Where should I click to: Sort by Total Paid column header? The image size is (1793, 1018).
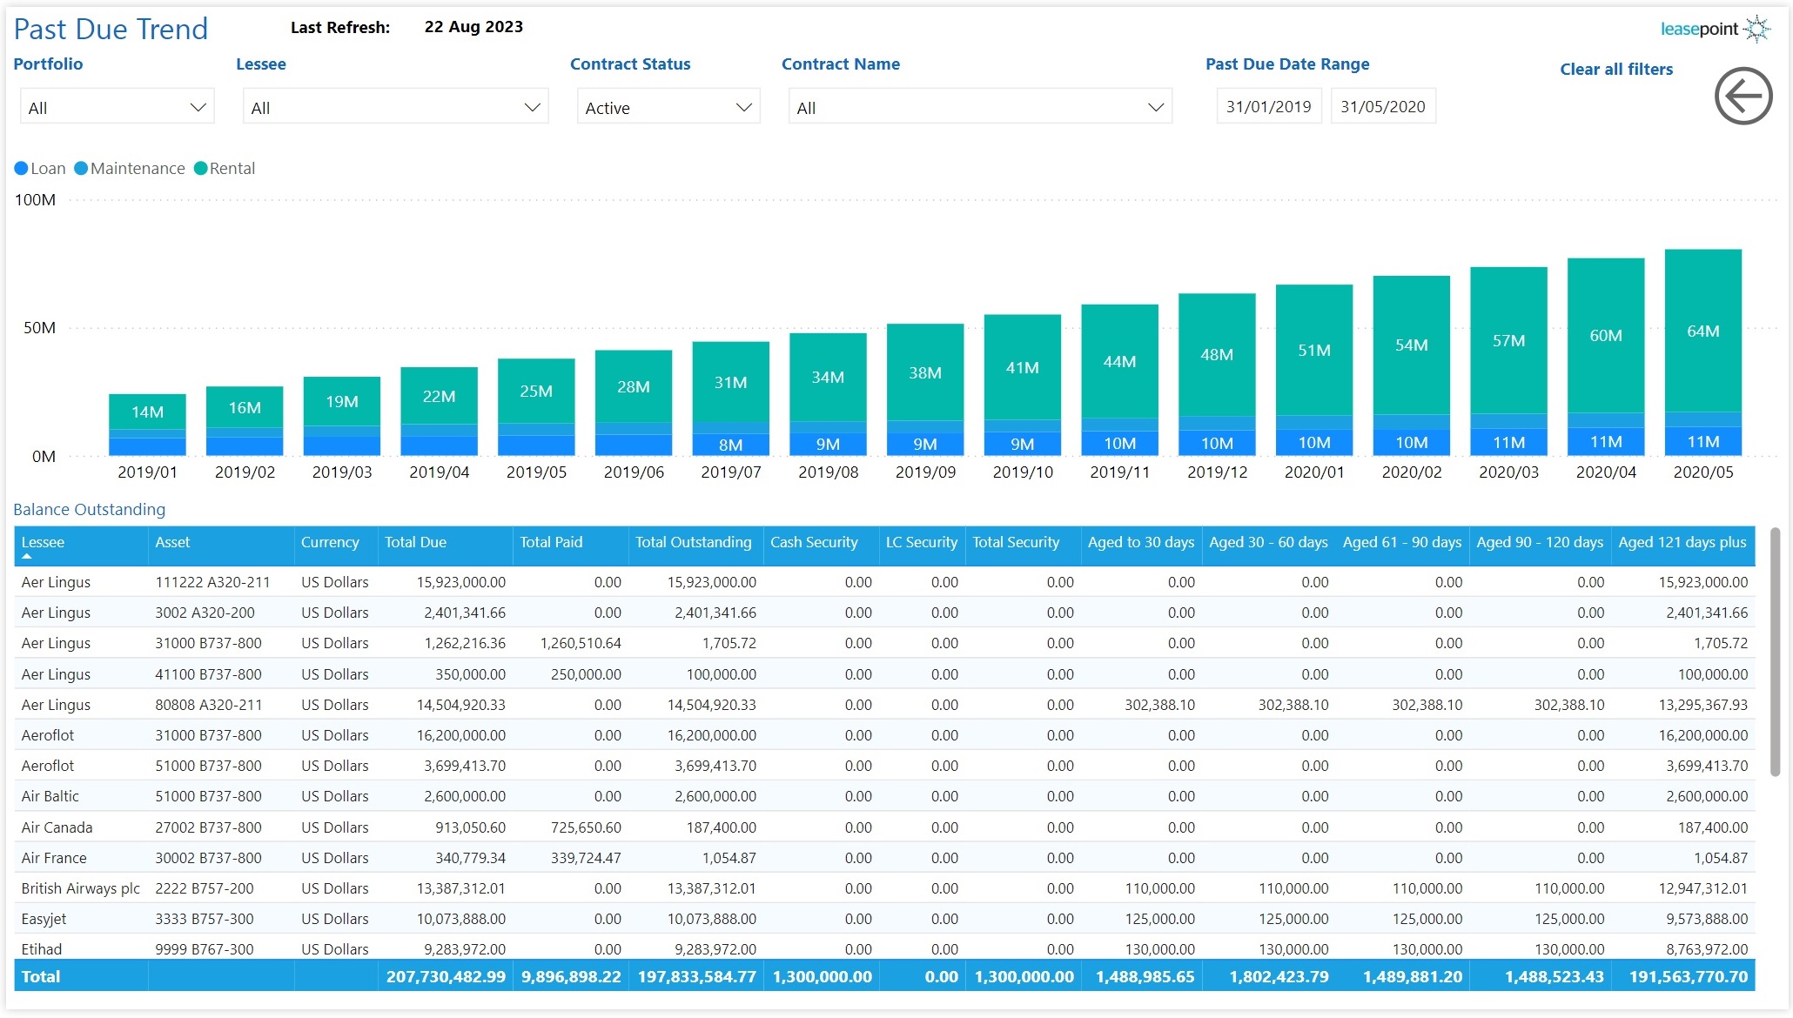[x=571, y=544]
